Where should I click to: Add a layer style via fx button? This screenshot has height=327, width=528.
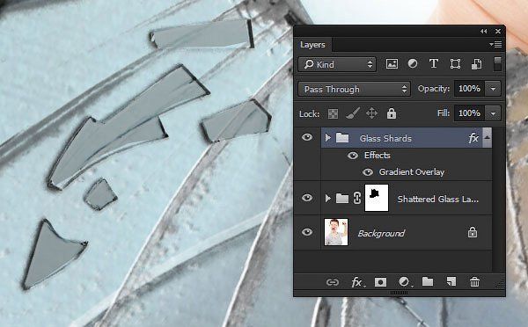point(357,282)
